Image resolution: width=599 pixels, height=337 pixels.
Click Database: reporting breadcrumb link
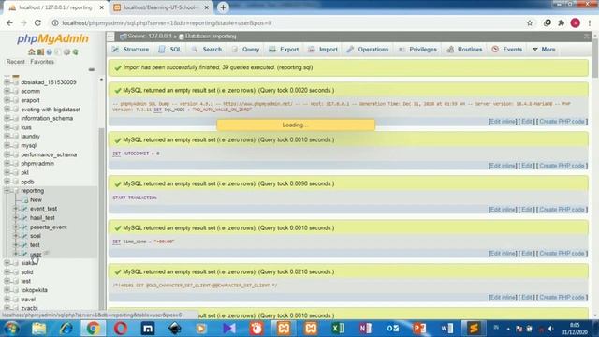click(211, 37)
